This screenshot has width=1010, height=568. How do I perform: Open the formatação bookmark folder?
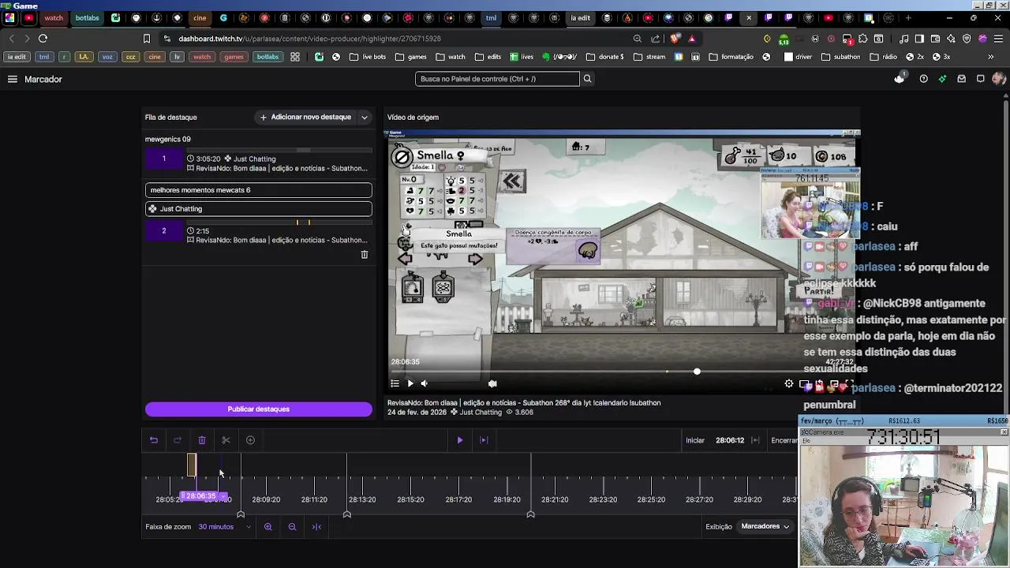(731, 57)
